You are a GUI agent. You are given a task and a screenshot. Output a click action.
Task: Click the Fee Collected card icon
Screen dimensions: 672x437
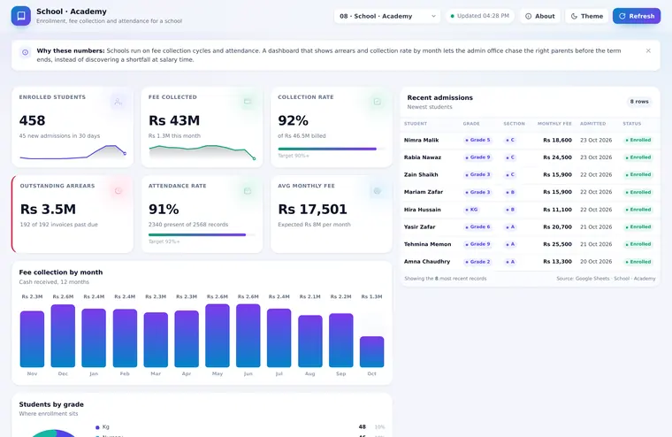[248, 102]
